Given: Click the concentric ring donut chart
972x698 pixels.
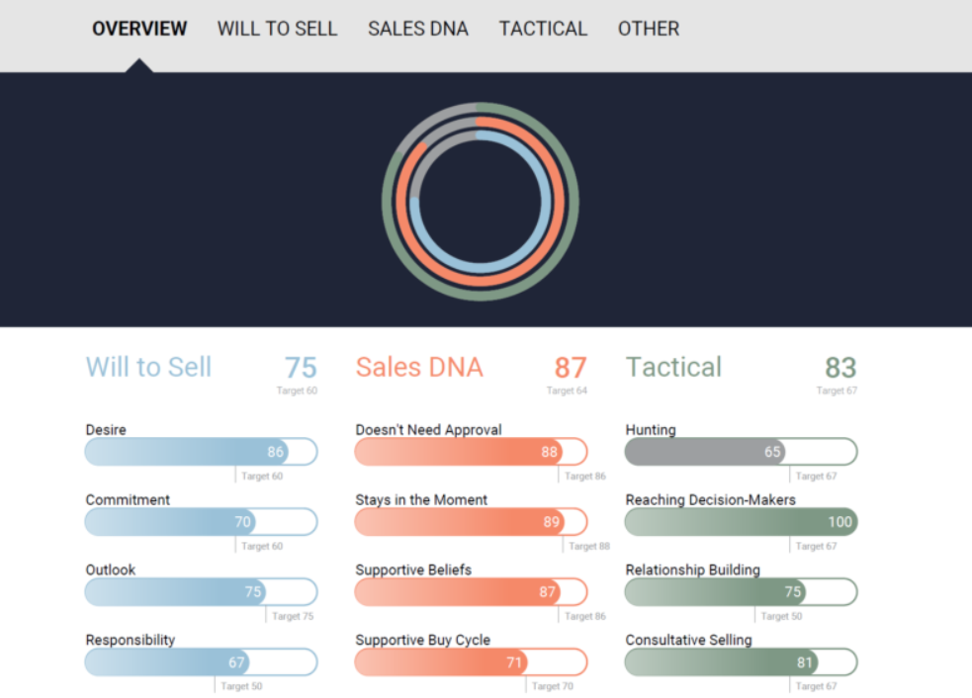Looking at the screenshot, I should pyautogui.click(x=481, y=202).
